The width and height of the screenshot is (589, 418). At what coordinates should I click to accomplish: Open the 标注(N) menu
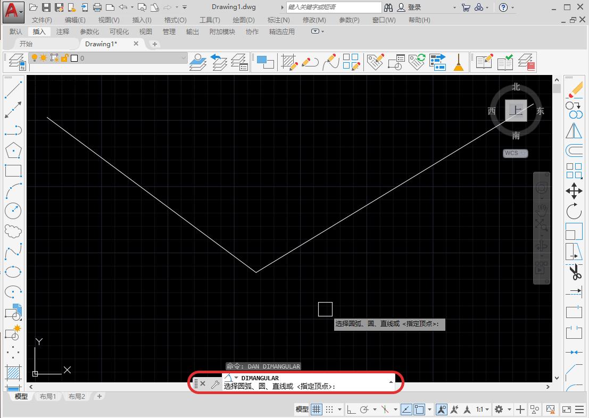[x=278, y=20]
